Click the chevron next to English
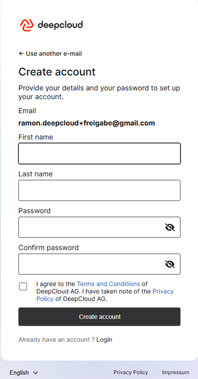The image size is (198, 379). click(35, 373)
